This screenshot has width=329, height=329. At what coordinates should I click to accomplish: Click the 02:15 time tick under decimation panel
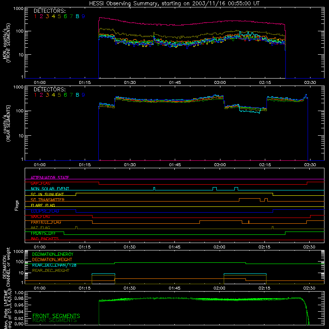tap(264, 288)
